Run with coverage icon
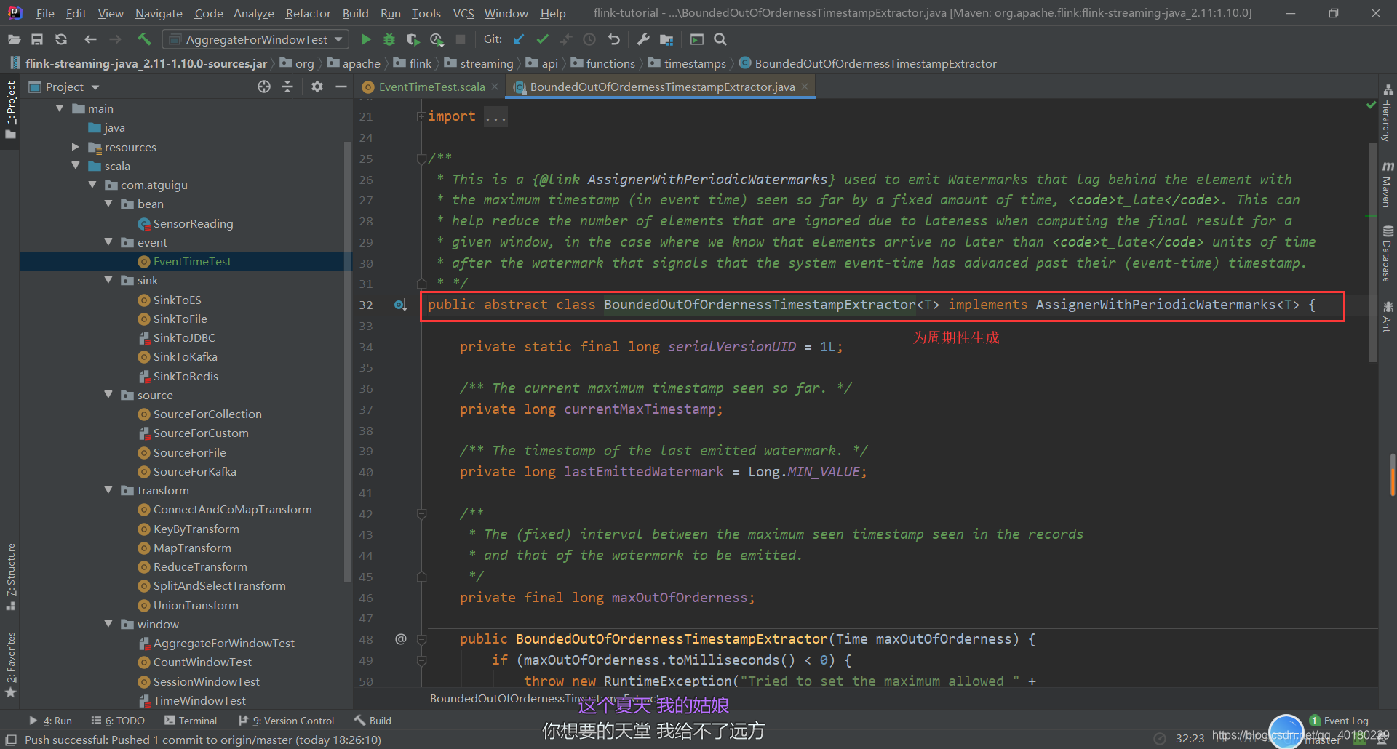This screenshot has width=1397, height=749. [x=413, y=39]
